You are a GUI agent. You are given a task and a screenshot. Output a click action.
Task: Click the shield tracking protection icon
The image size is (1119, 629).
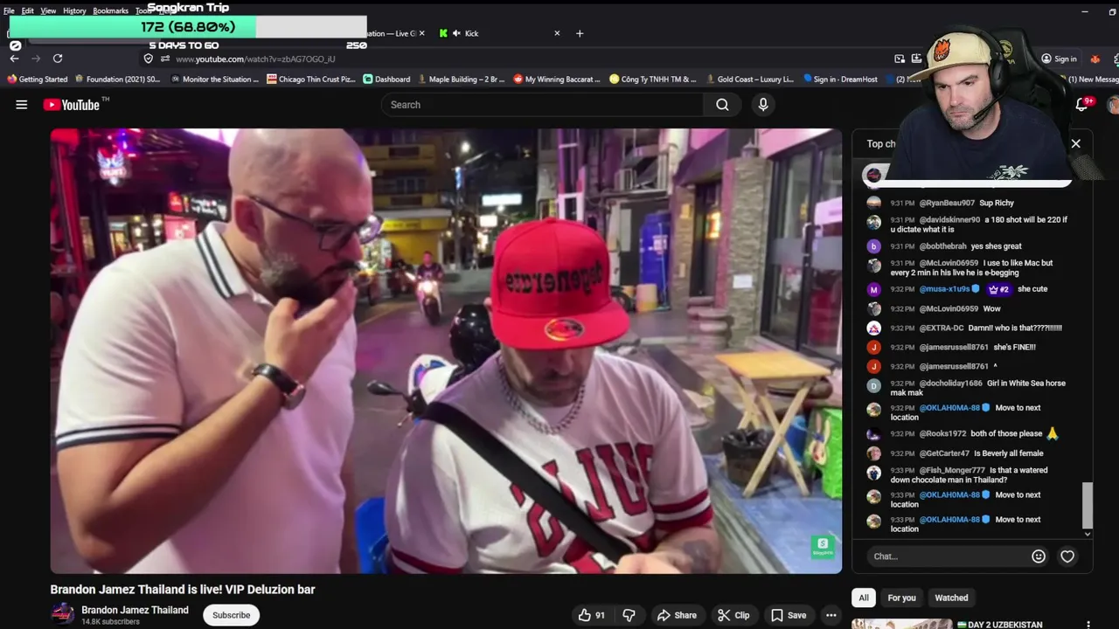pos(149,59)
